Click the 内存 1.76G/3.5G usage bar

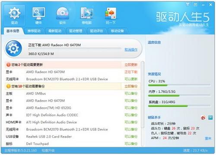[x=179, y=96]
